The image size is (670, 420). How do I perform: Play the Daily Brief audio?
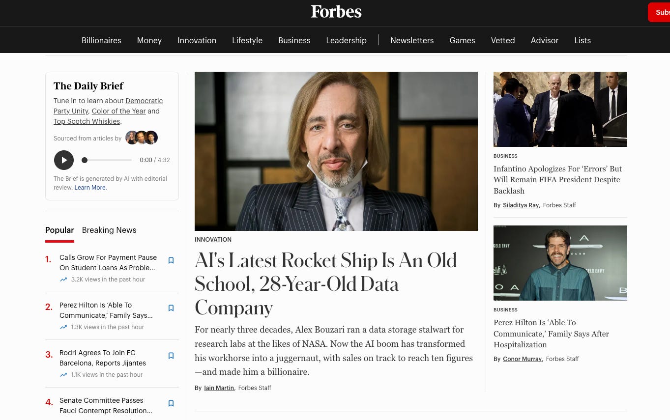click(x=64, y=160)
